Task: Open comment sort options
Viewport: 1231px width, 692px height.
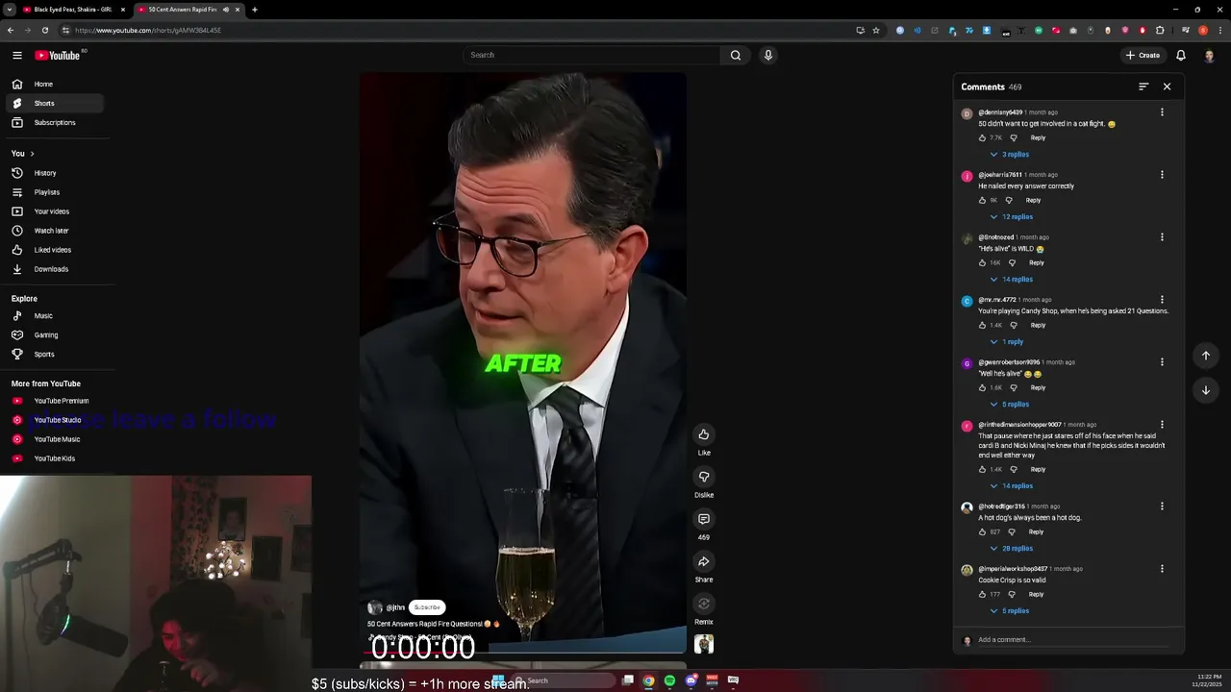Action: tap(1143, 86)
